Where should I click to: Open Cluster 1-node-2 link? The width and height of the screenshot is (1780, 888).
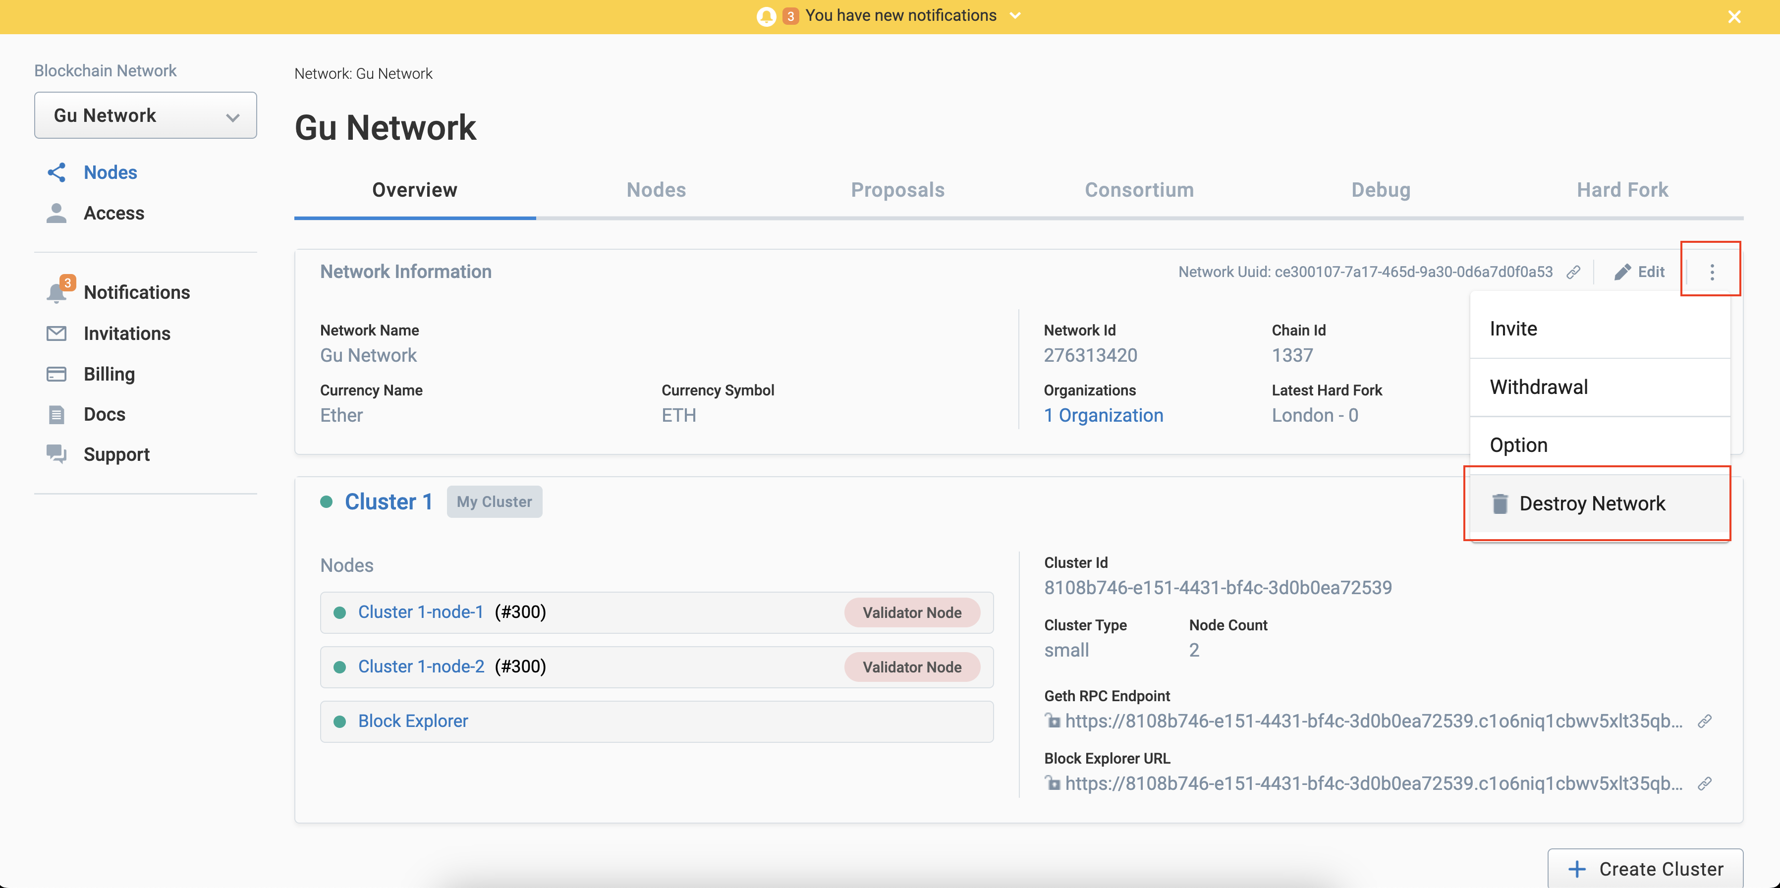click(421, 667)
